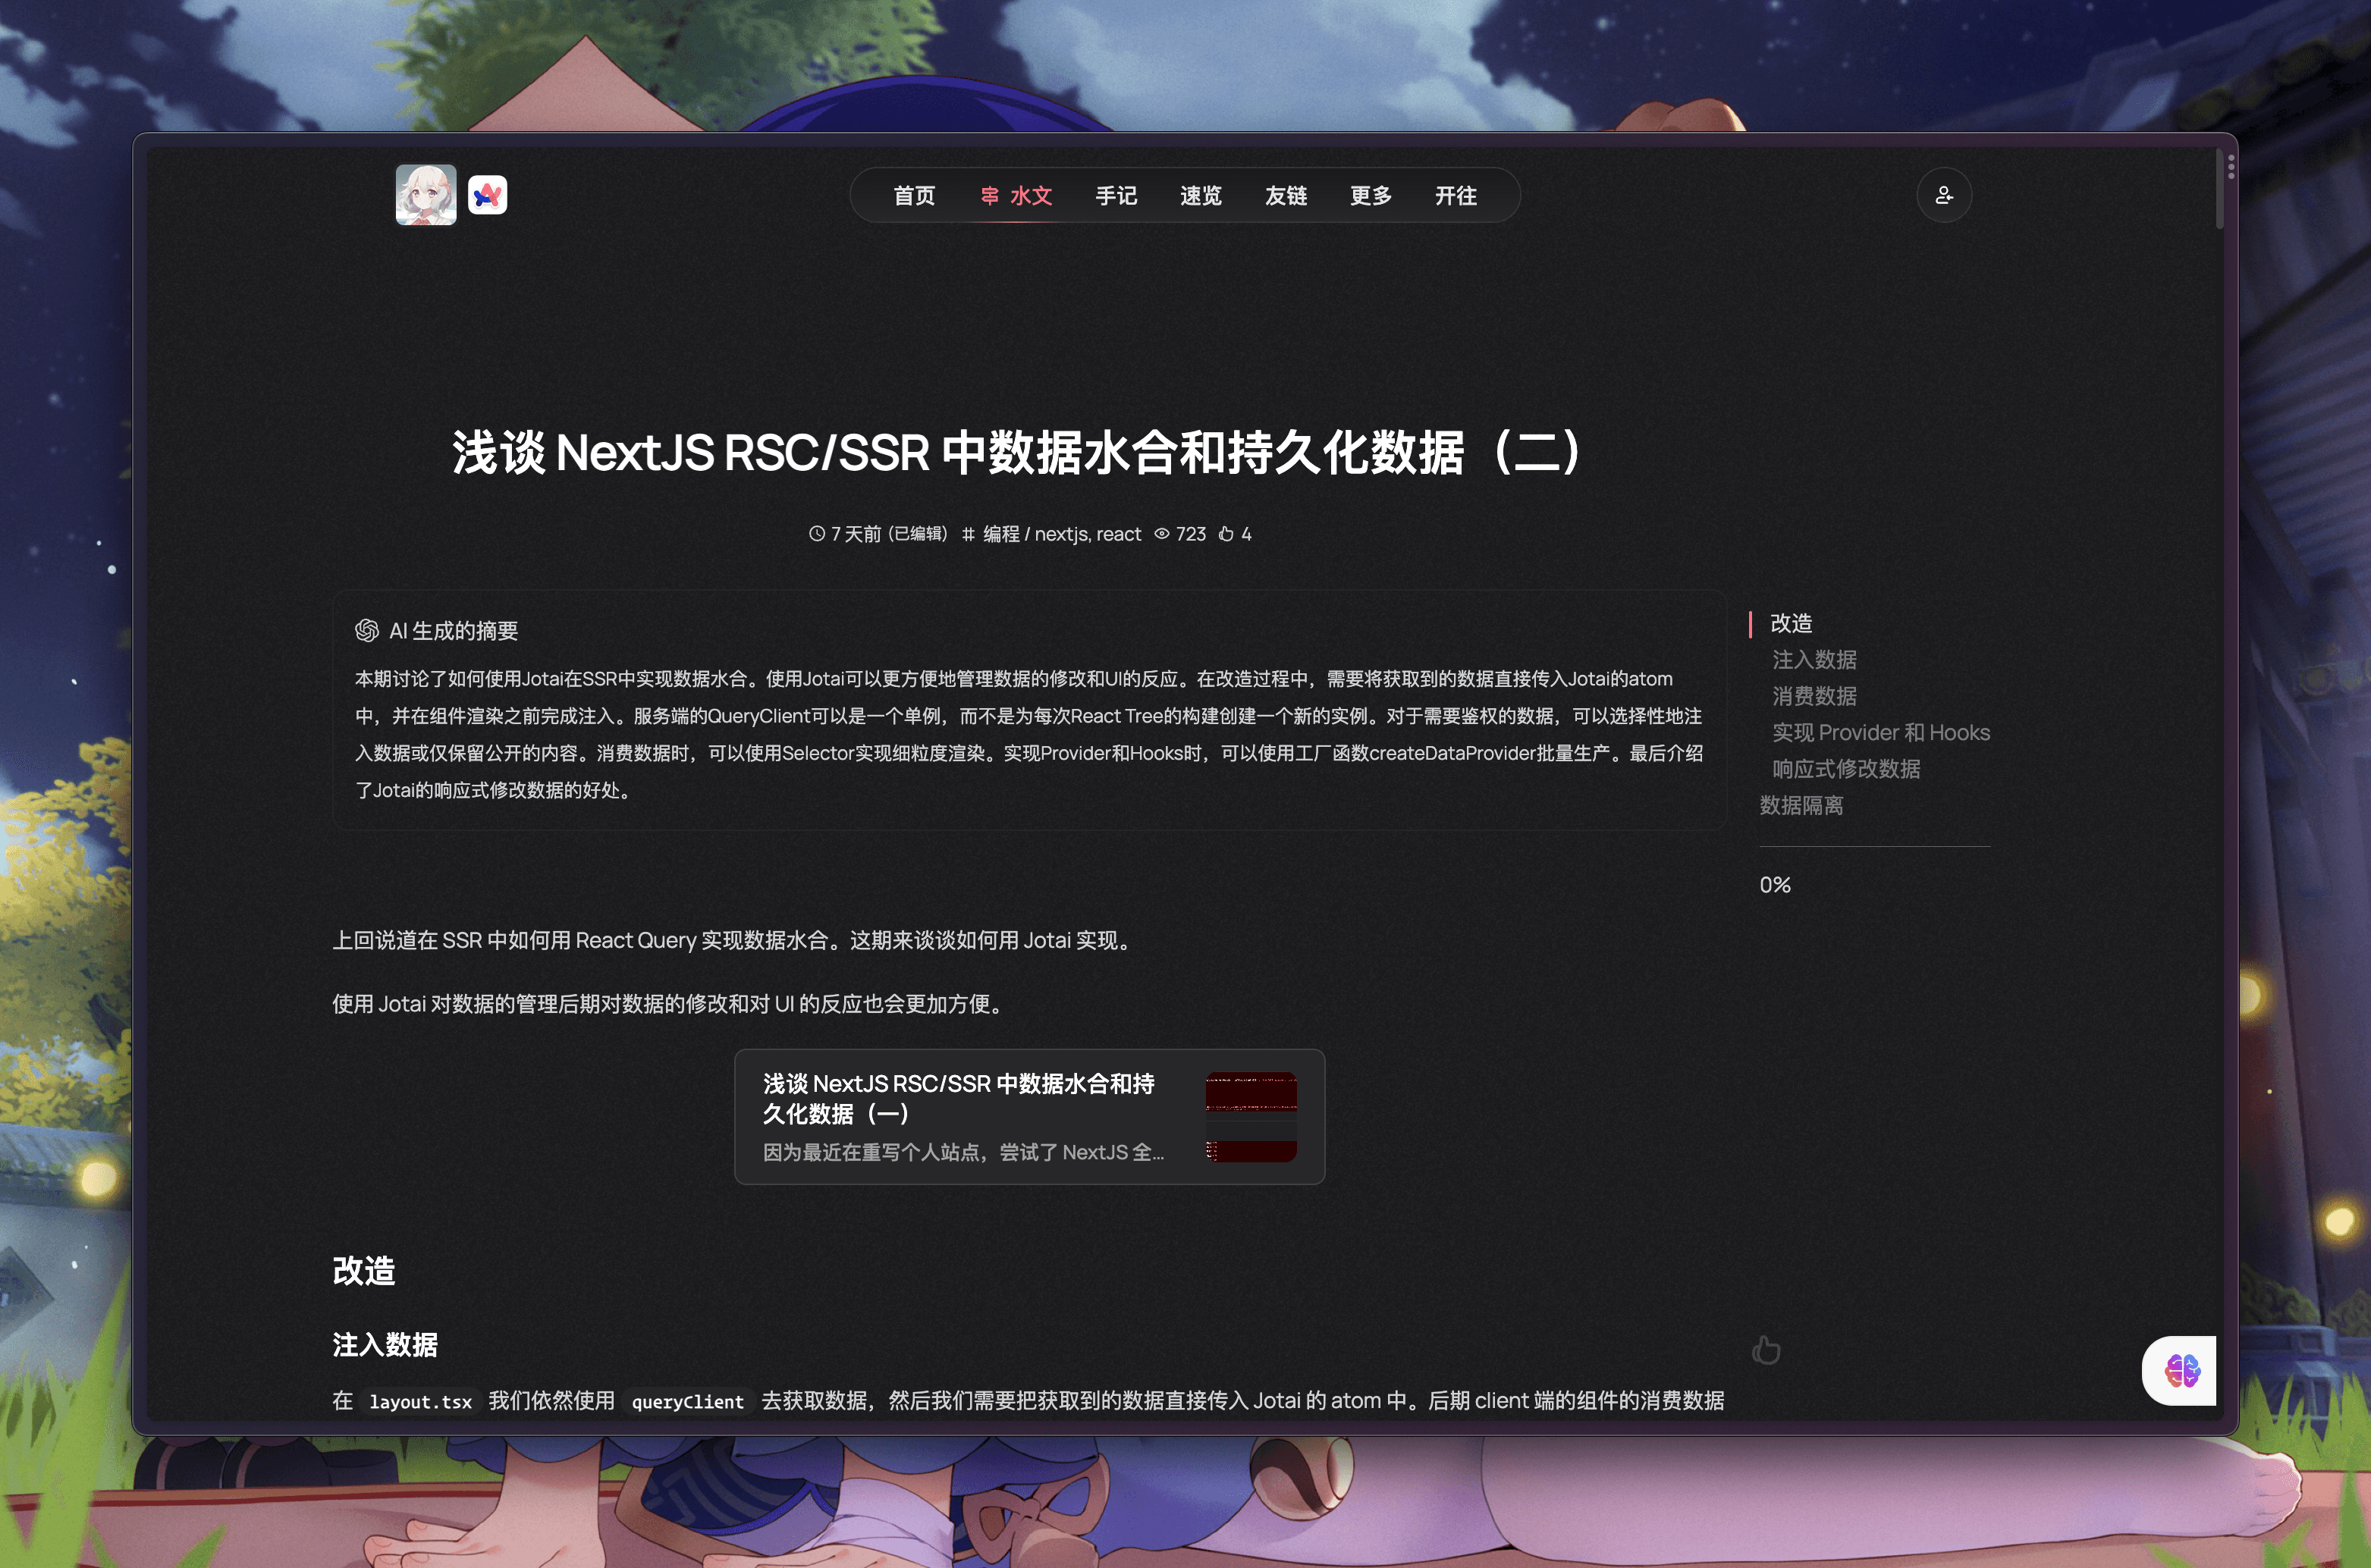
Task: Click the 723 view count
Action: [1191, 534]
